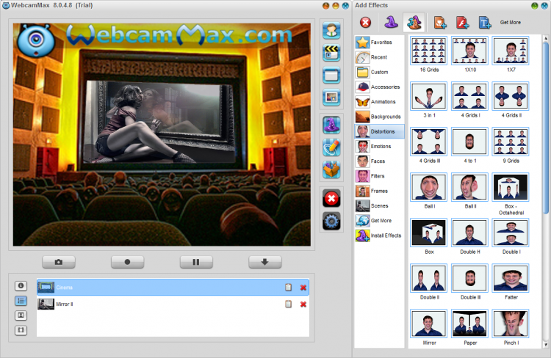Open the Faces category
Image resolution: width=551 pixels, height=358 pixels.
379,161
